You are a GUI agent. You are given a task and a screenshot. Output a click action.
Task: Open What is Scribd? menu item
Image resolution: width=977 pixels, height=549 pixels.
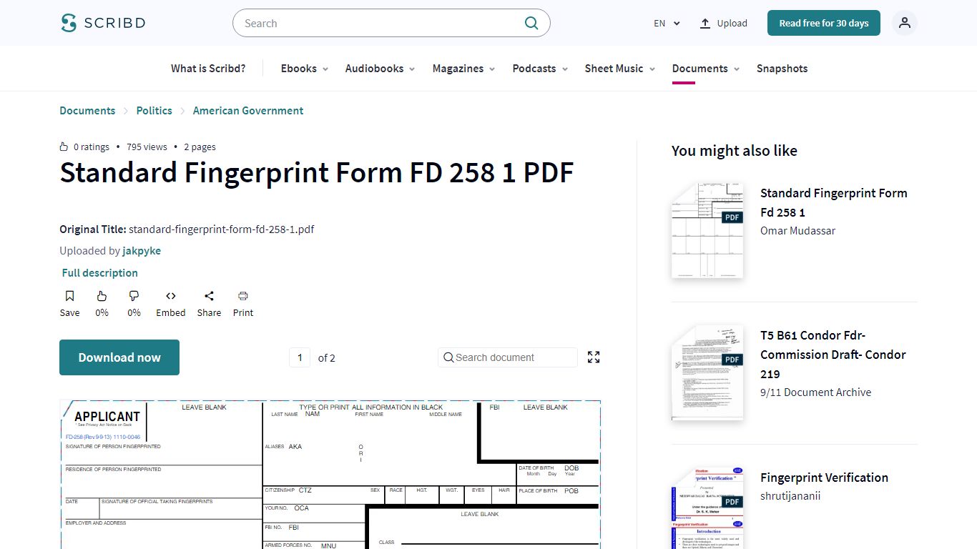point(208,69)
